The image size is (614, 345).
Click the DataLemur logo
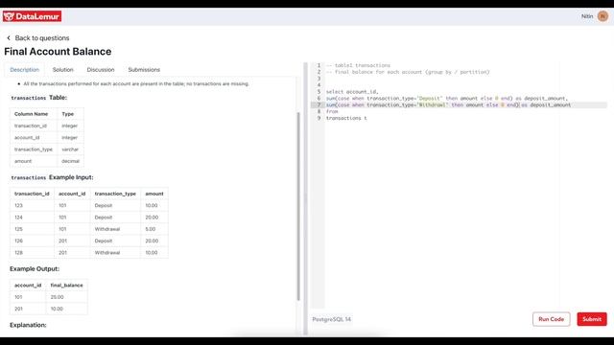32,16
